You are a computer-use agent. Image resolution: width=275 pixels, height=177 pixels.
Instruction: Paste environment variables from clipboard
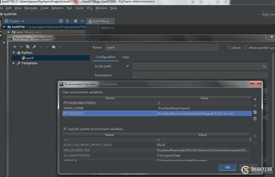pos(255,119)
